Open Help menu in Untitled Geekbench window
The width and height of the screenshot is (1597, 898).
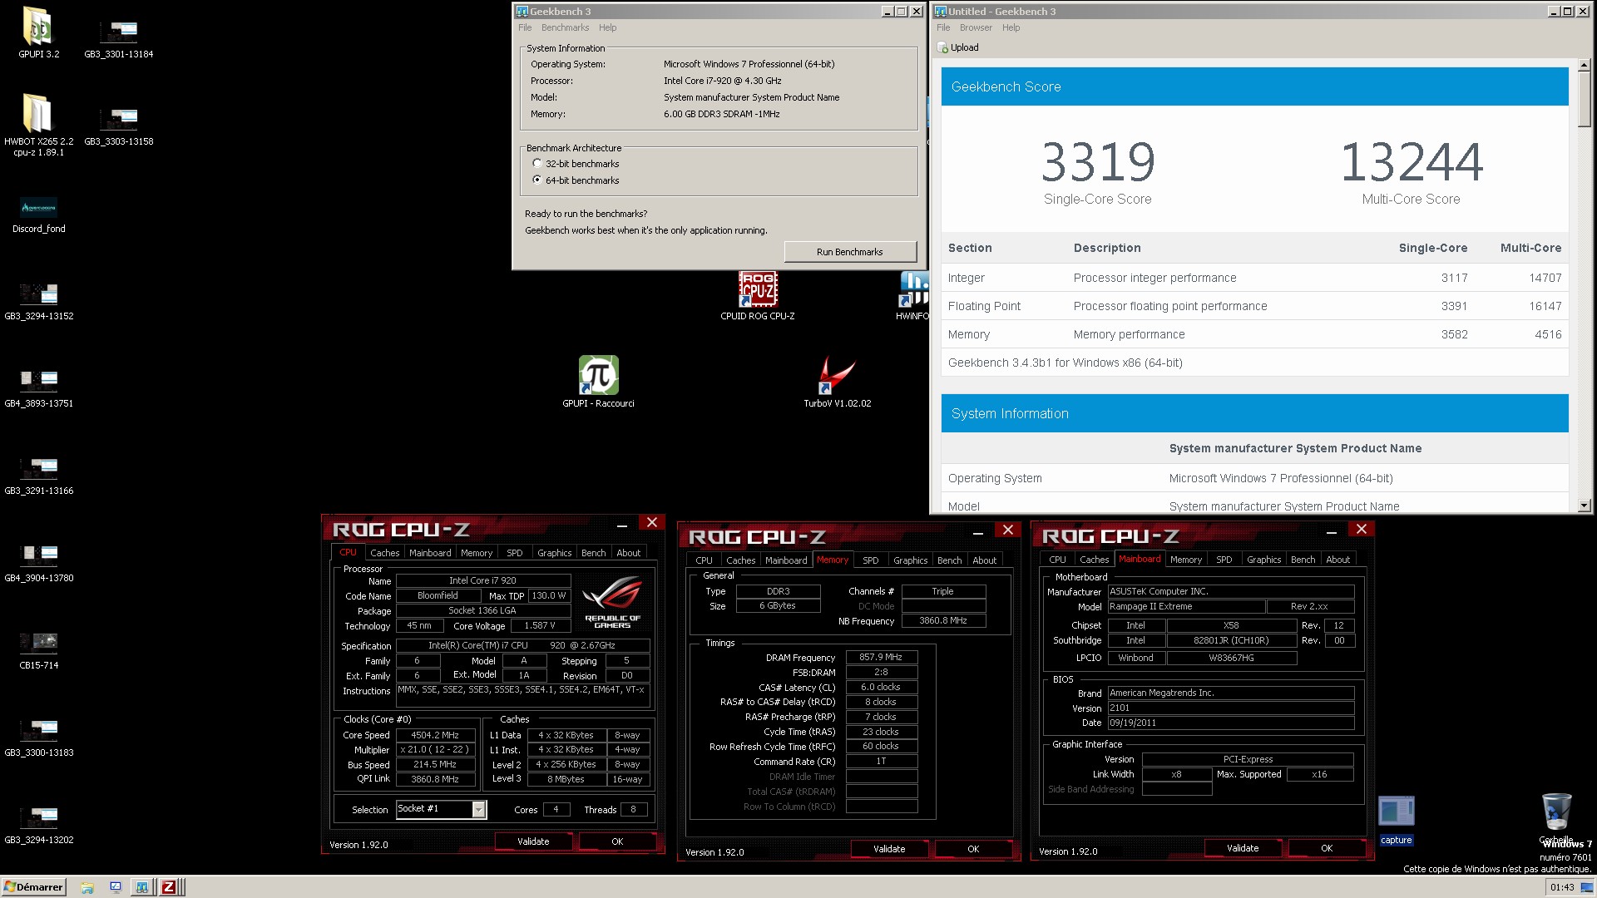pyautogui.click(x=1011, y=27)
